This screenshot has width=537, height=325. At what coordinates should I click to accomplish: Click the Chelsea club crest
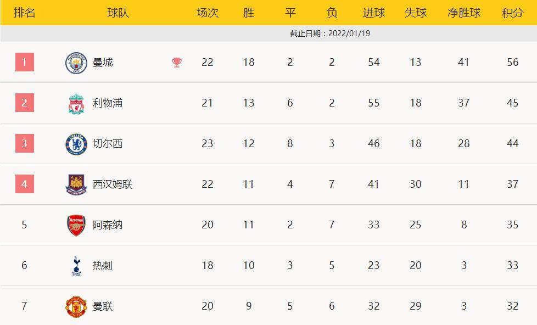76,144
